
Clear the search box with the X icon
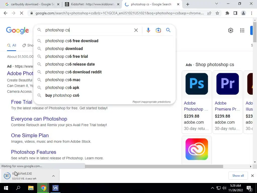[x=136, y=30]
